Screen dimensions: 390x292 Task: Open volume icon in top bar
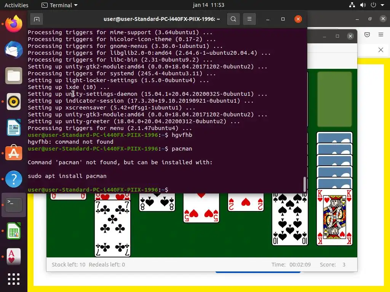pyautogui.click(x=363, y=5)
